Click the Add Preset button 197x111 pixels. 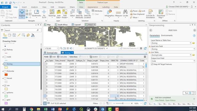[x=65, y=14]
